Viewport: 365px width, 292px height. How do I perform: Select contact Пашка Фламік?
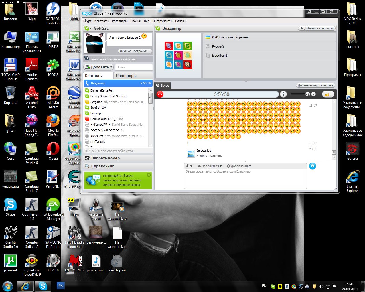click(x=116, y=119)
